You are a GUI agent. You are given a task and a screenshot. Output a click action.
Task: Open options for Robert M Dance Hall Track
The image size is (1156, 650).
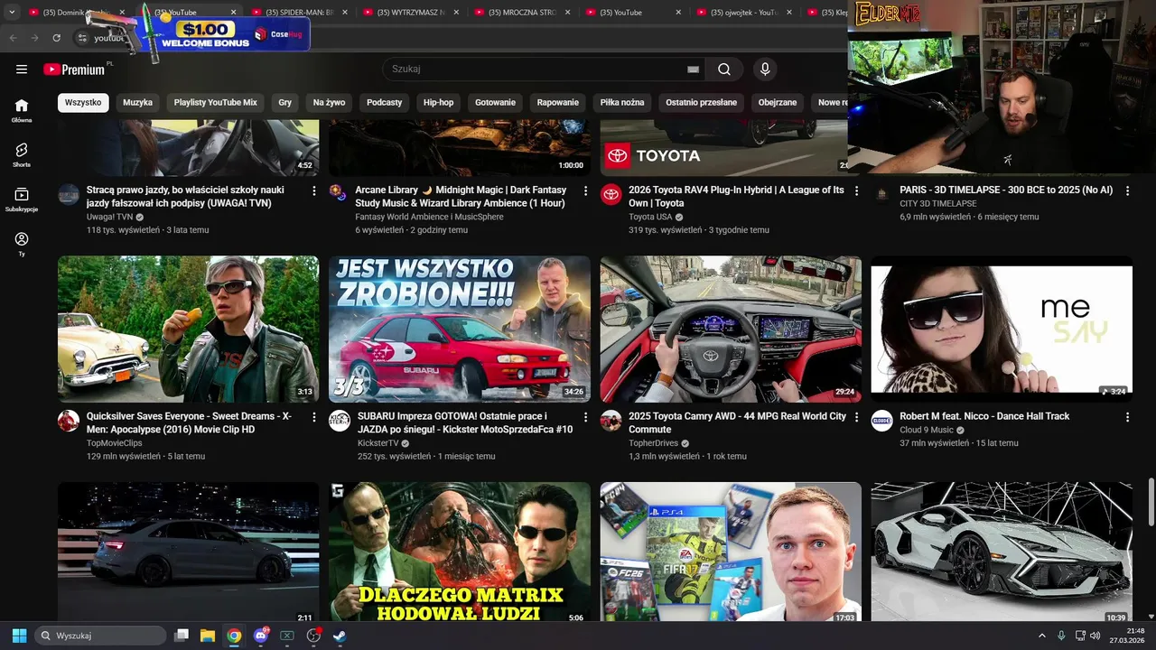click(x=1127, y=417)
